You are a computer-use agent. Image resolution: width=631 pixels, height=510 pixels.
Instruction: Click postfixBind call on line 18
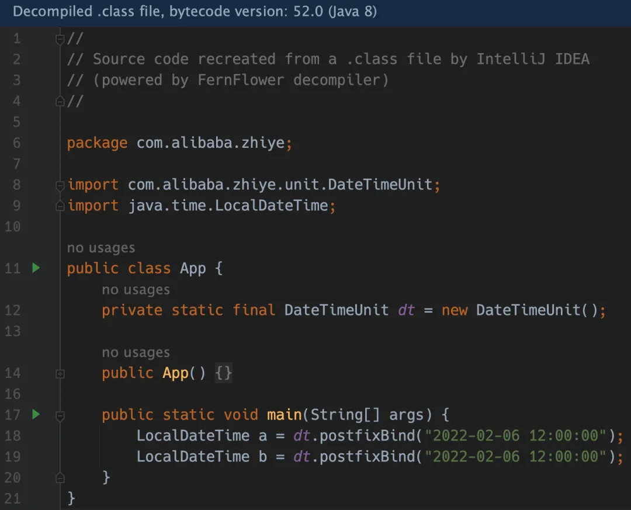tap(367, 436)
